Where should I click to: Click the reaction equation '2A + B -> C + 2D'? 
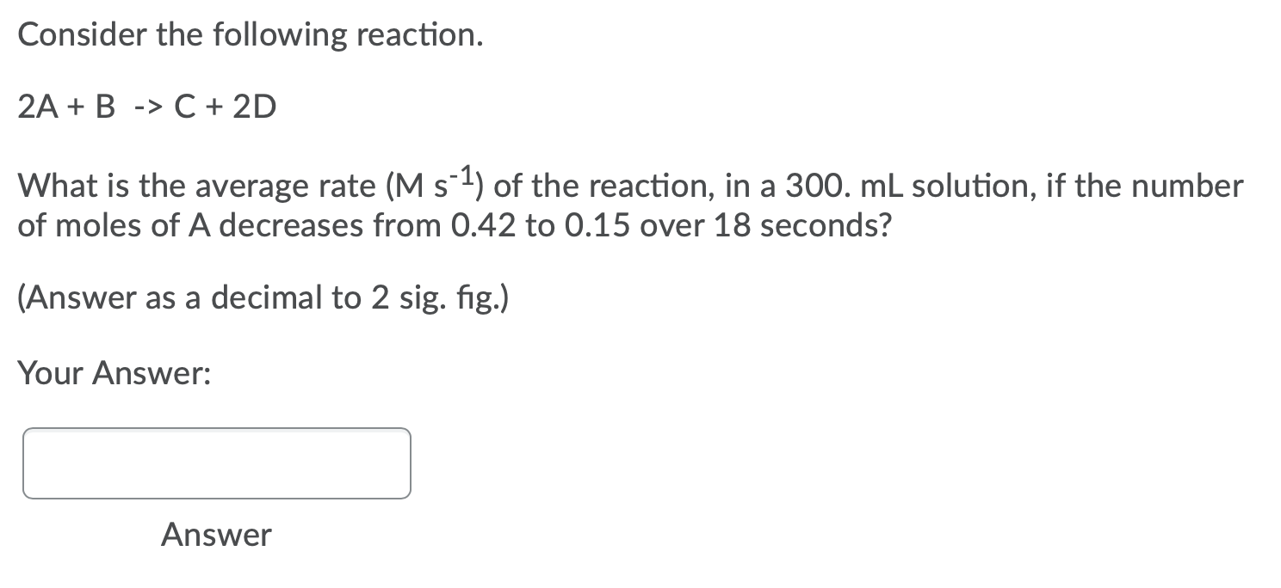coord(146,106)
